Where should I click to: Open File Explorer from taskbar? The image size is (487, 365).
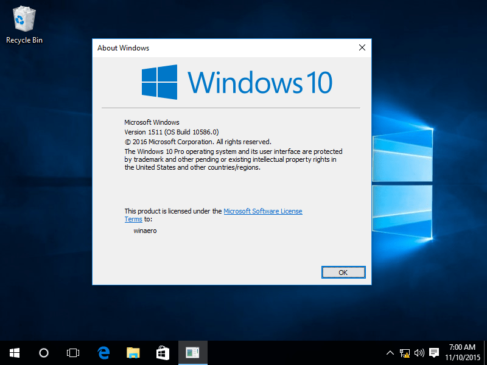133,353
